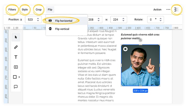This screenshot has width=186, height=109.
Task: Click the 'Rotate:' label
Action: point(139,19)
